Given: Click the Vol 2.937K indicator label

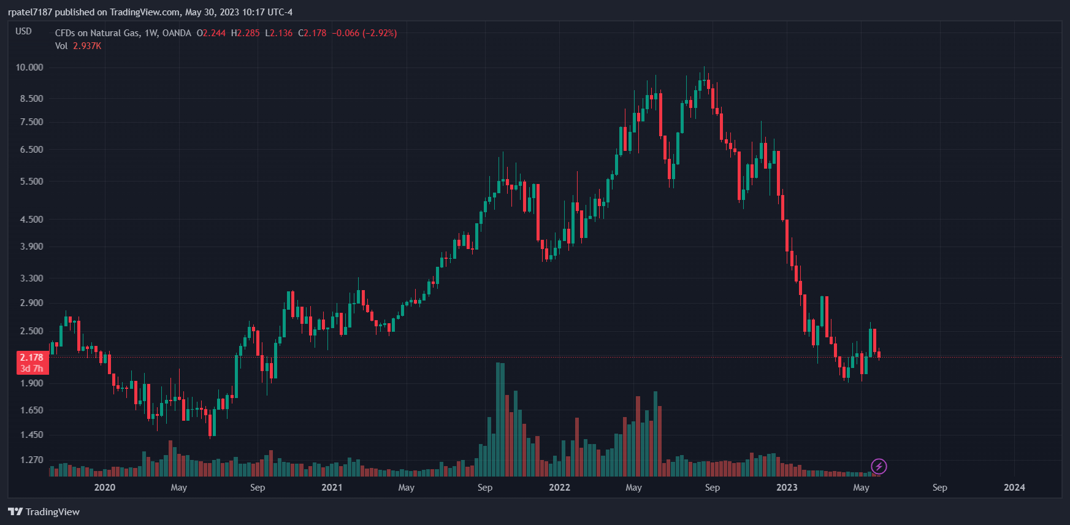Looking at the screenshot, I should (x=78, y=46).
